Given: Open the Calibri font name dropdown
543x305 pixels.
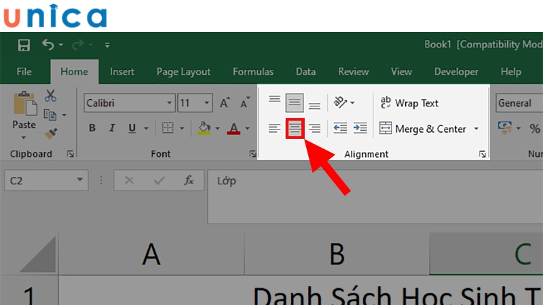Looking at the screenshot, I should coord(170,104).
